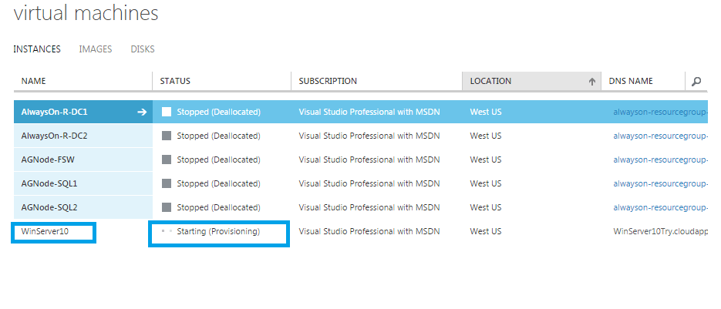Select the INSTANCES tab

tap(37, 49)
